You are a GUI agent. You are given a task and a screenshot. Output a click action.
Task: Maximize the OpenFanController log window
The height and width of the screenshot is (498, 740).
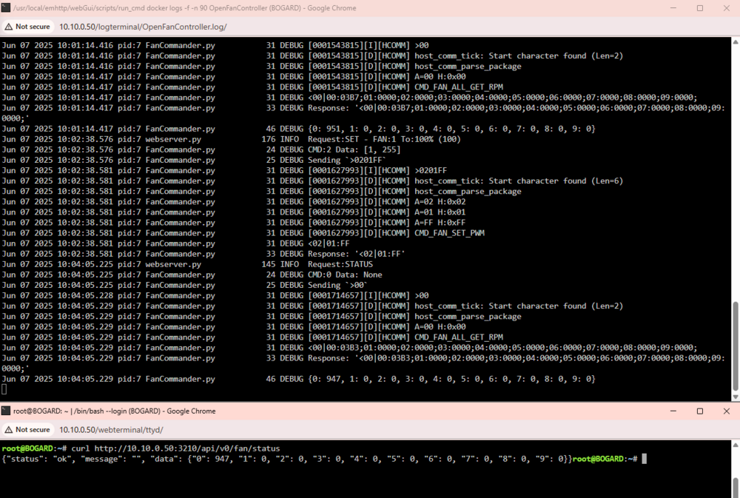pos(700,8)
